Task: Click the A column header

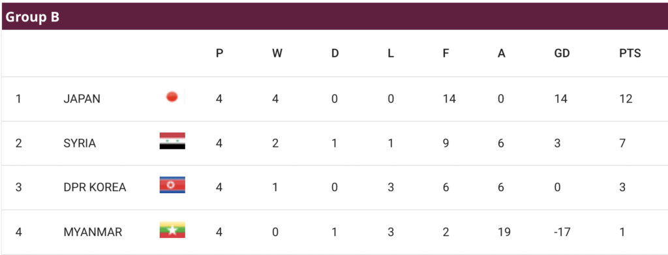Action: (502, 53)
